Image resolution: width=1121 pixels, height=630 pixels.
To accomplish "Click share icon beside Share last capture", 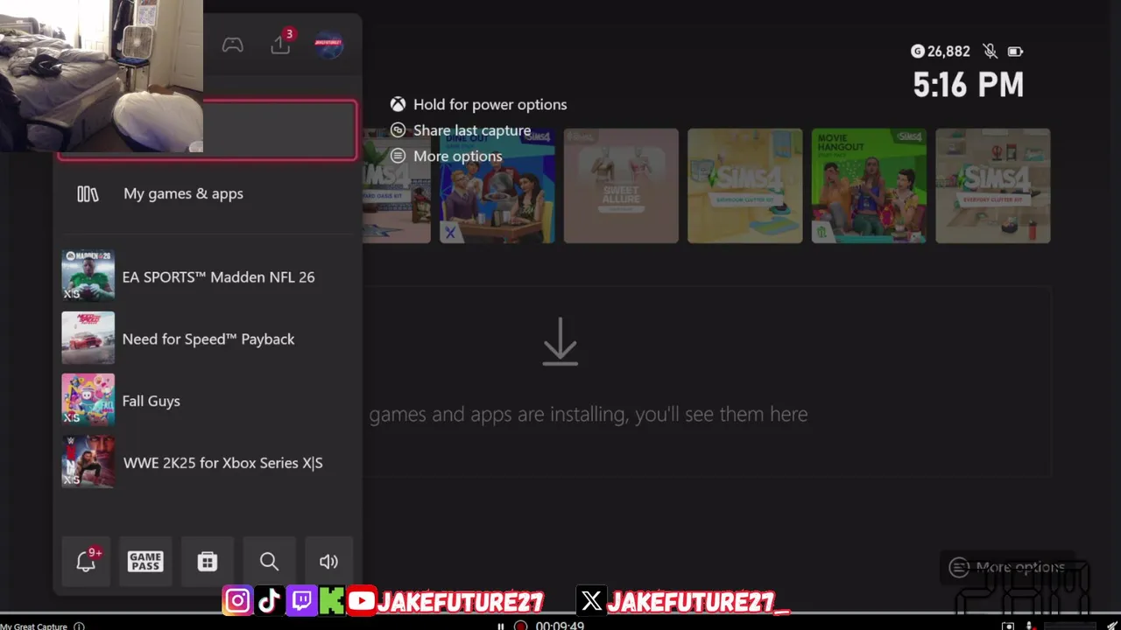I will pos(398,130).
